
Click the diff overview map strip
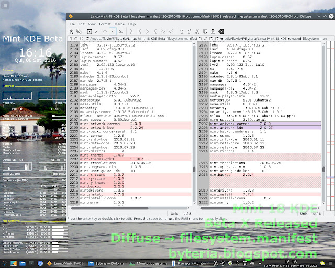[330, 126]
